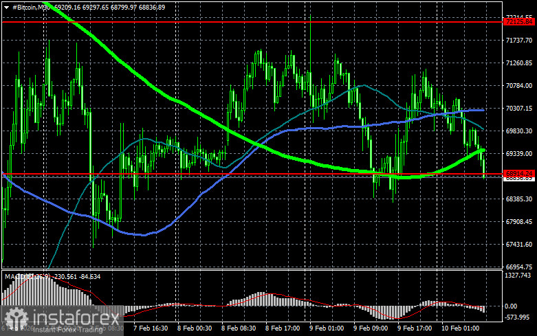
Task: Select the 9 Feb 17:00 time label
Action: click(x=415, y=328)
